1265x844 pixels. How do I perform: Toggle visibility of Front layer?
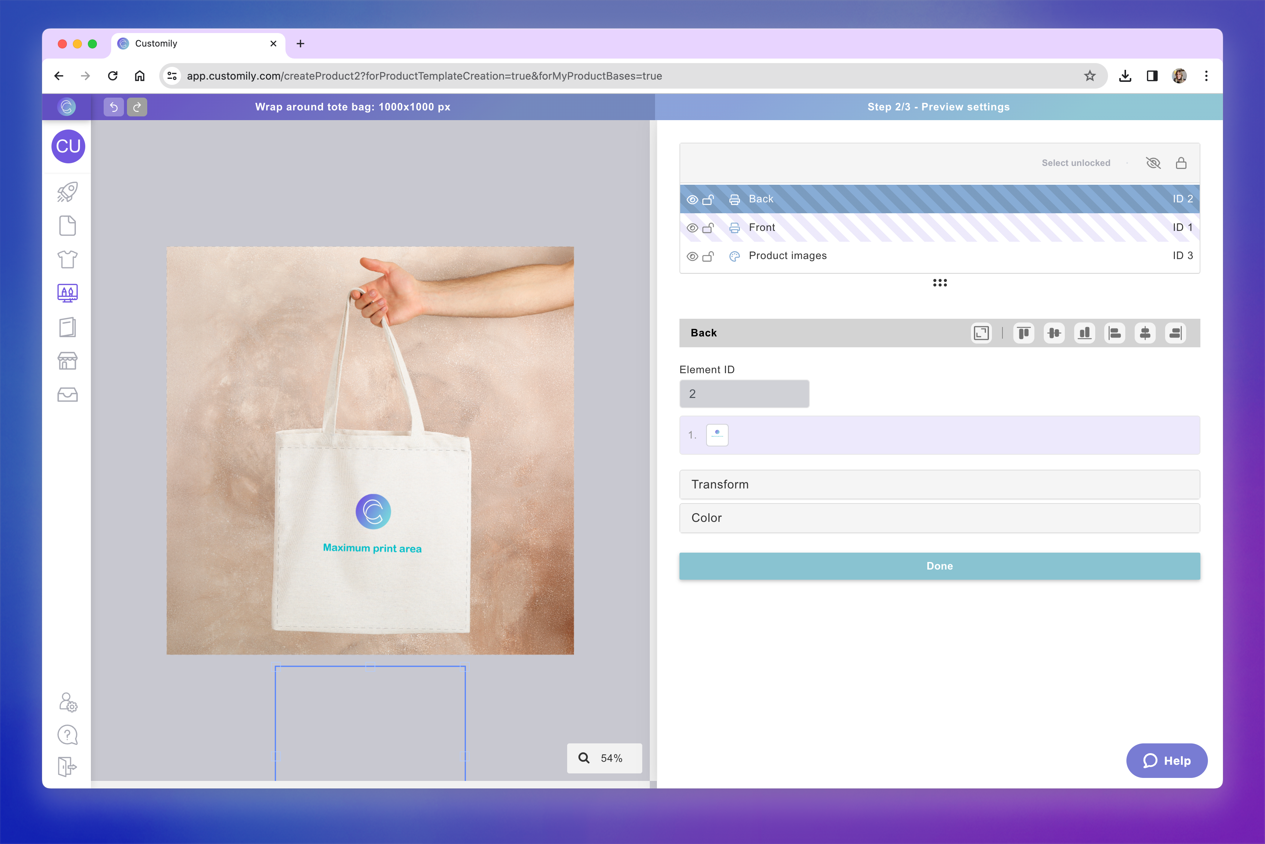692,228
